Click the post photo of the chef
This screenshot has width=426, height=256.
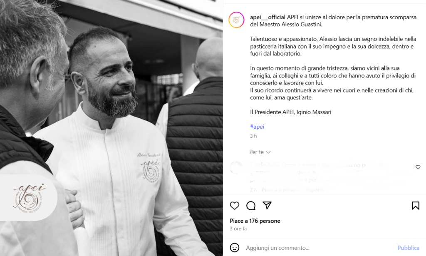[x=111, y=128]
